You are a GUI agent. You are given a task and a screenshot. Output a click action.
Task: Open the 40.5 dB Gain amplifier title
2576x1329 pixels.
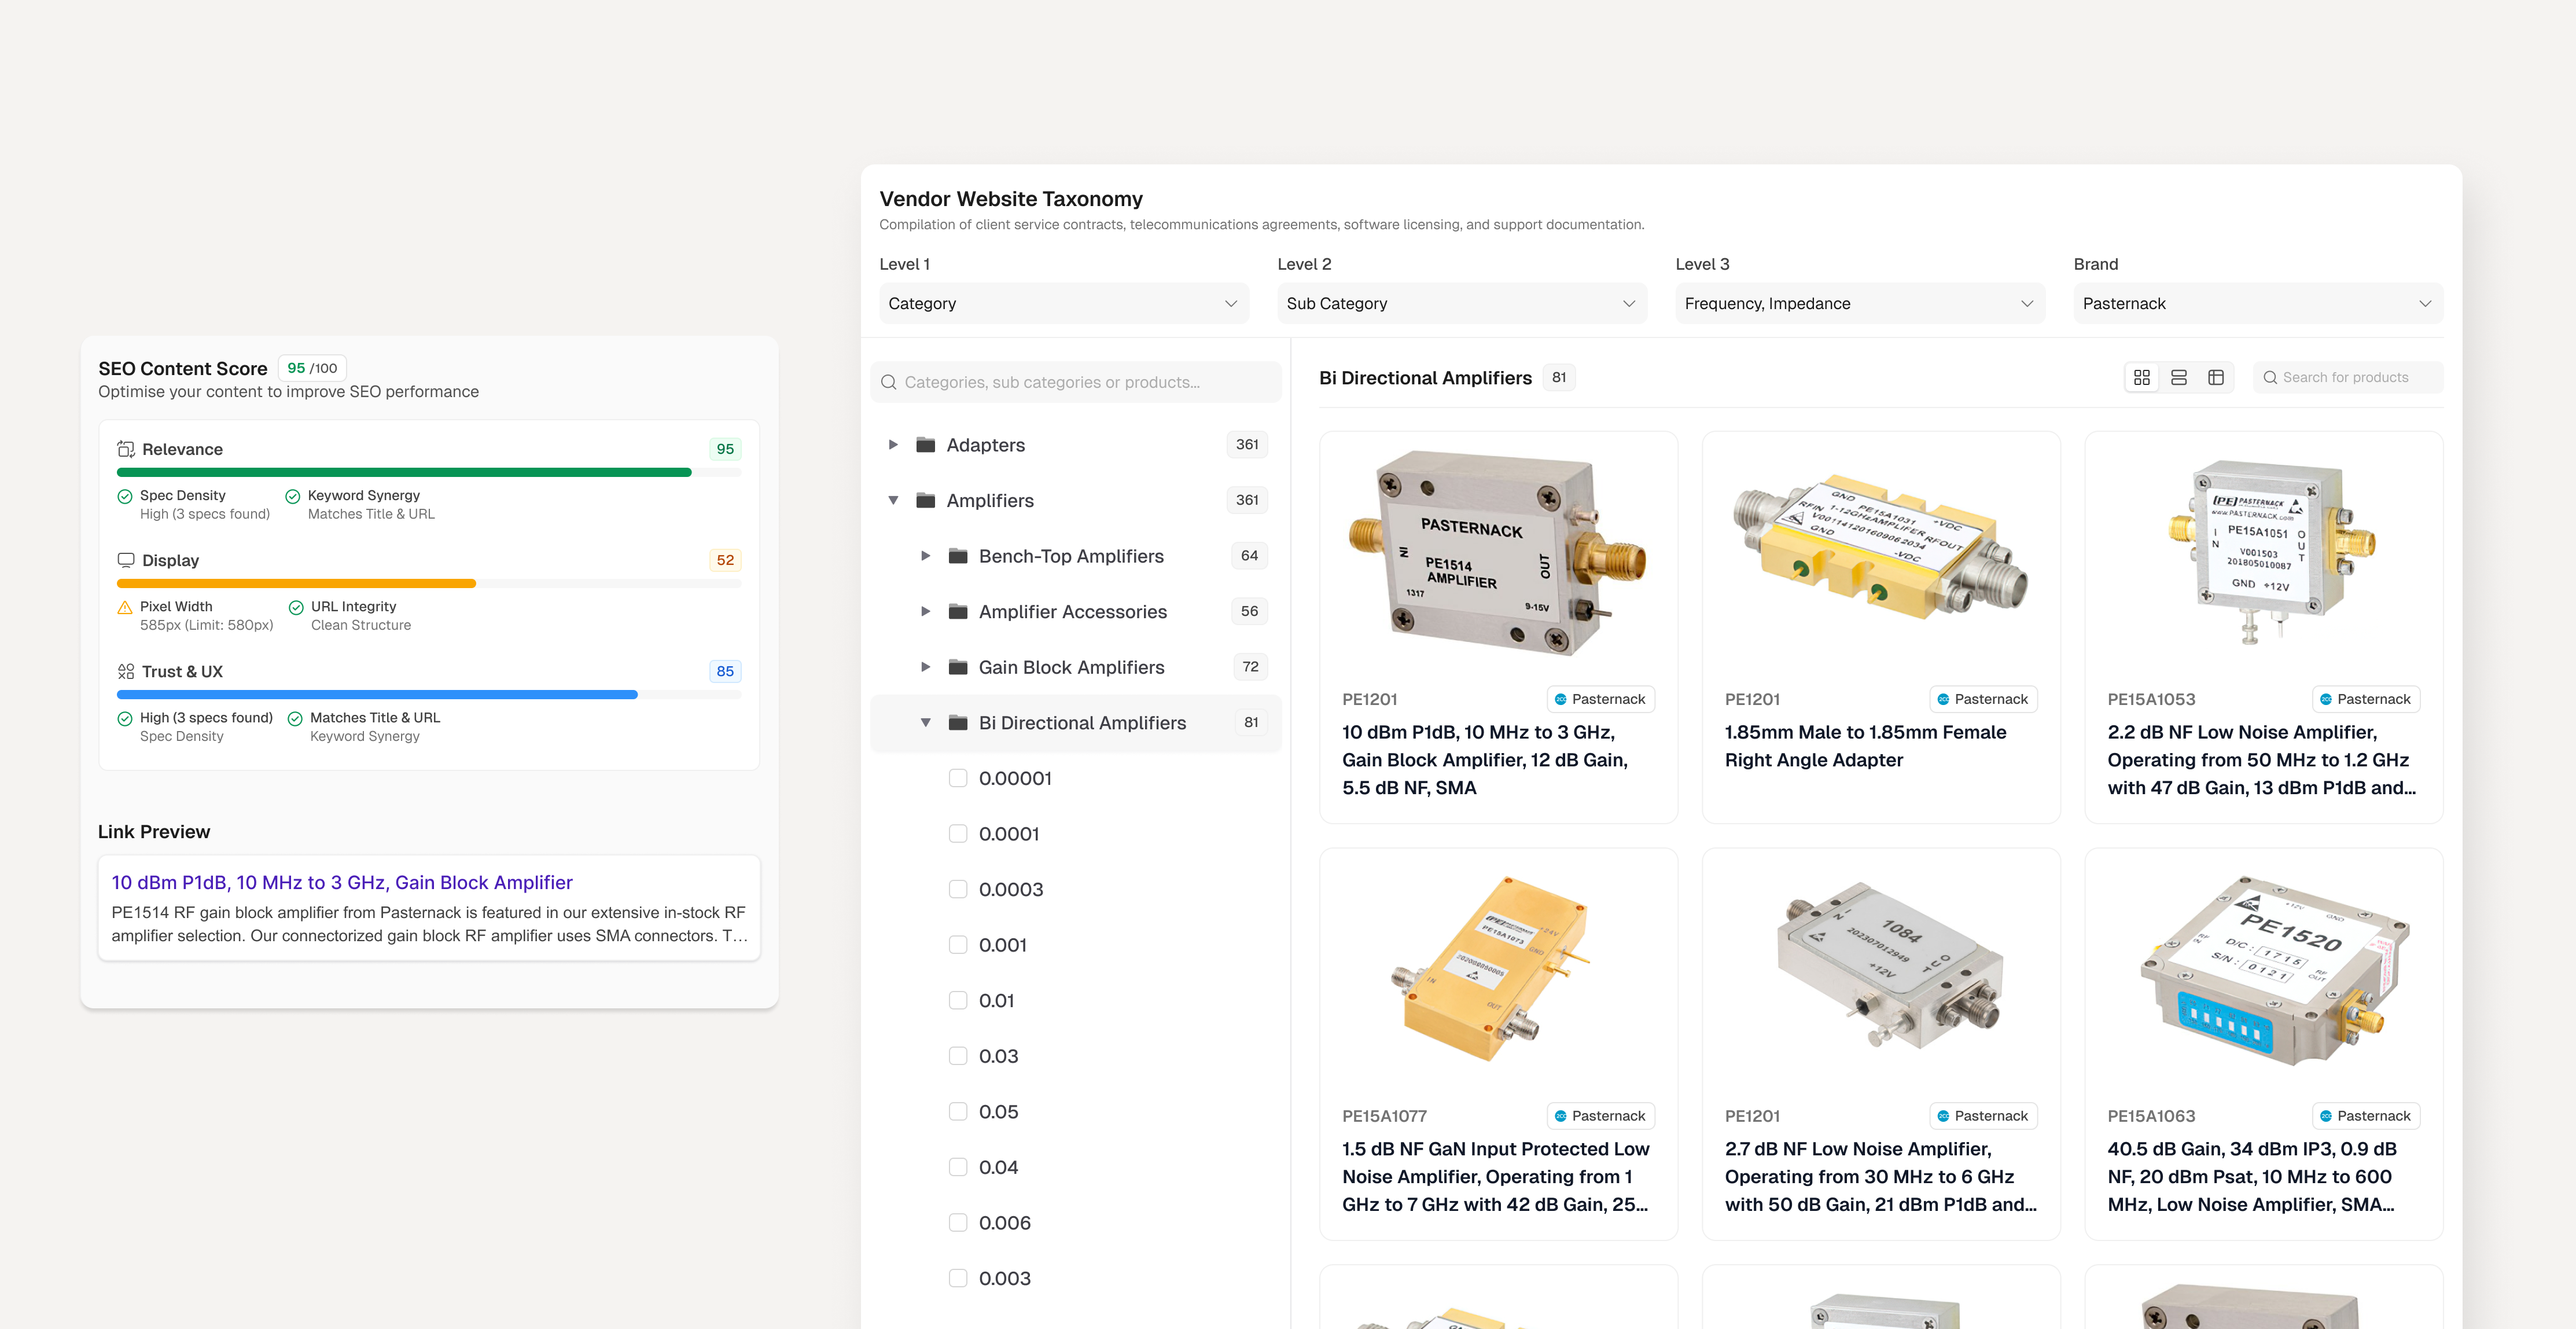point(2251,1177)
